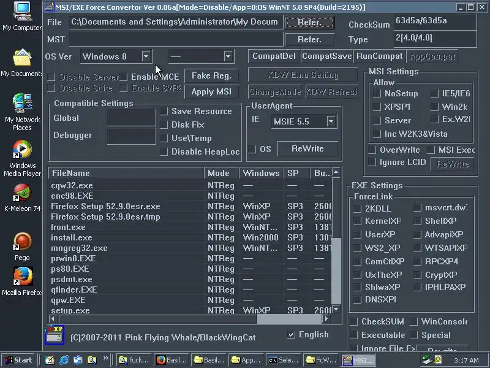Viewport: 490px width, 368px height.
Task: Expand quick launch overflow chevron
Action: (x=105, y=358)
